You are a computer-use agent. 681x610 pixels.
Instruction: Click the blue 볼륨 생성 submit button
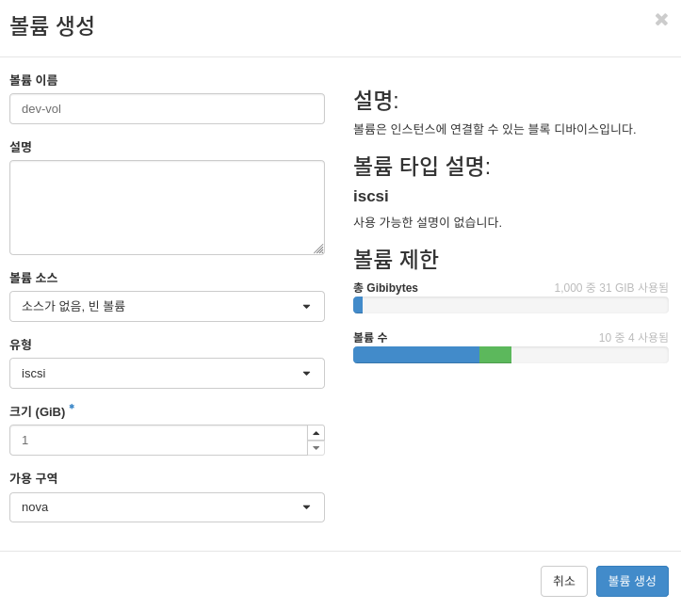pos(632,581)
